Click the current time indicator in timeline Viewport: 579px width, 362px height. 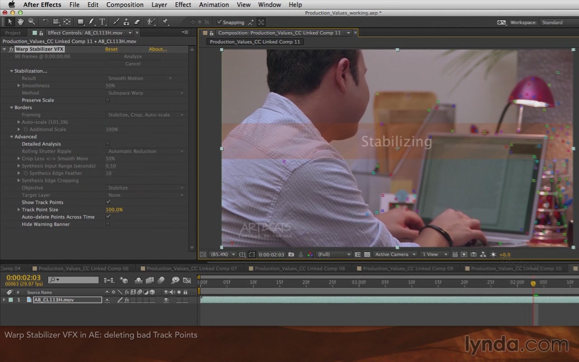533,283
